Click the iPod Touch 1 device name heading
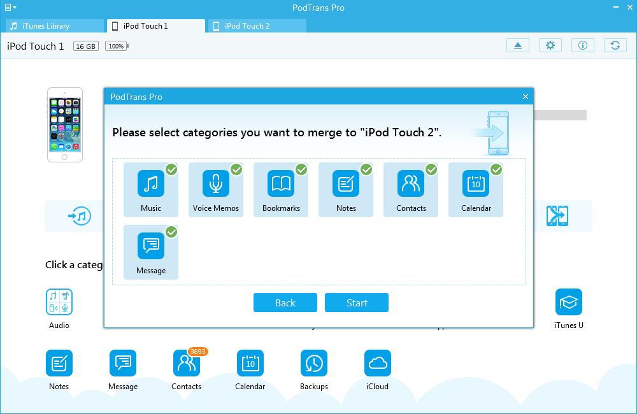Viewport: 637px width, 414px height. click(35, 46)
